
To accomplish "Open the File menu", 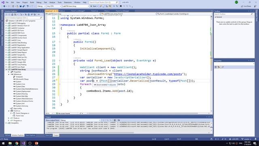I will tap(7, 2).
